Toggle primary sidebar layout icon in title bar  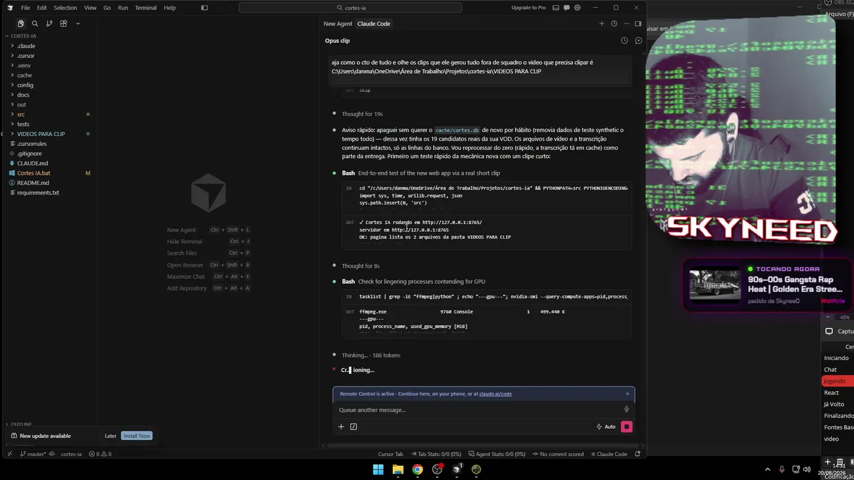[x=204, y=8]
